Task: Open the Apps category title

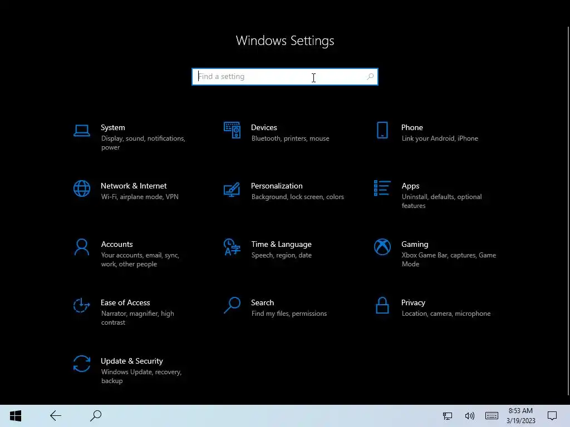Action: coord(410,186)
